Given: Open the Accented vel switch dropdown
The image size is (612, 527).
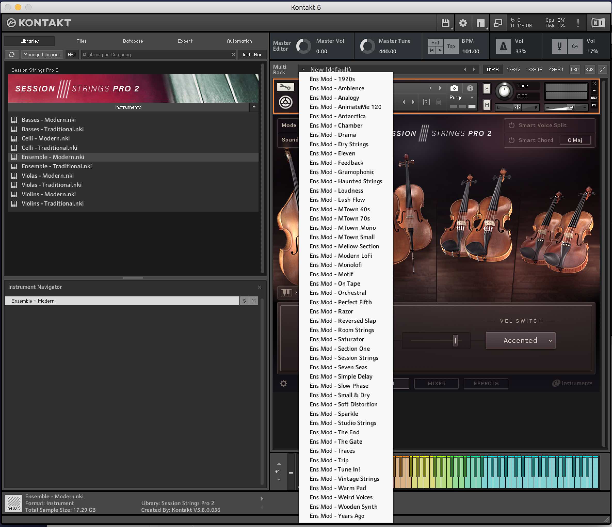Looking at the screenshot, I should coord(520,341).
